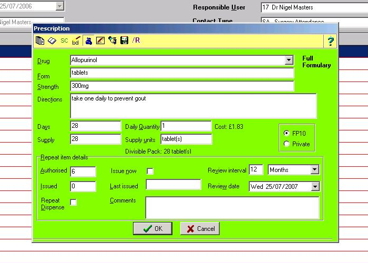The height and width of the screenshot is (263, 368).
Task: Click the green SC toolbar icon
Action: 64,41
